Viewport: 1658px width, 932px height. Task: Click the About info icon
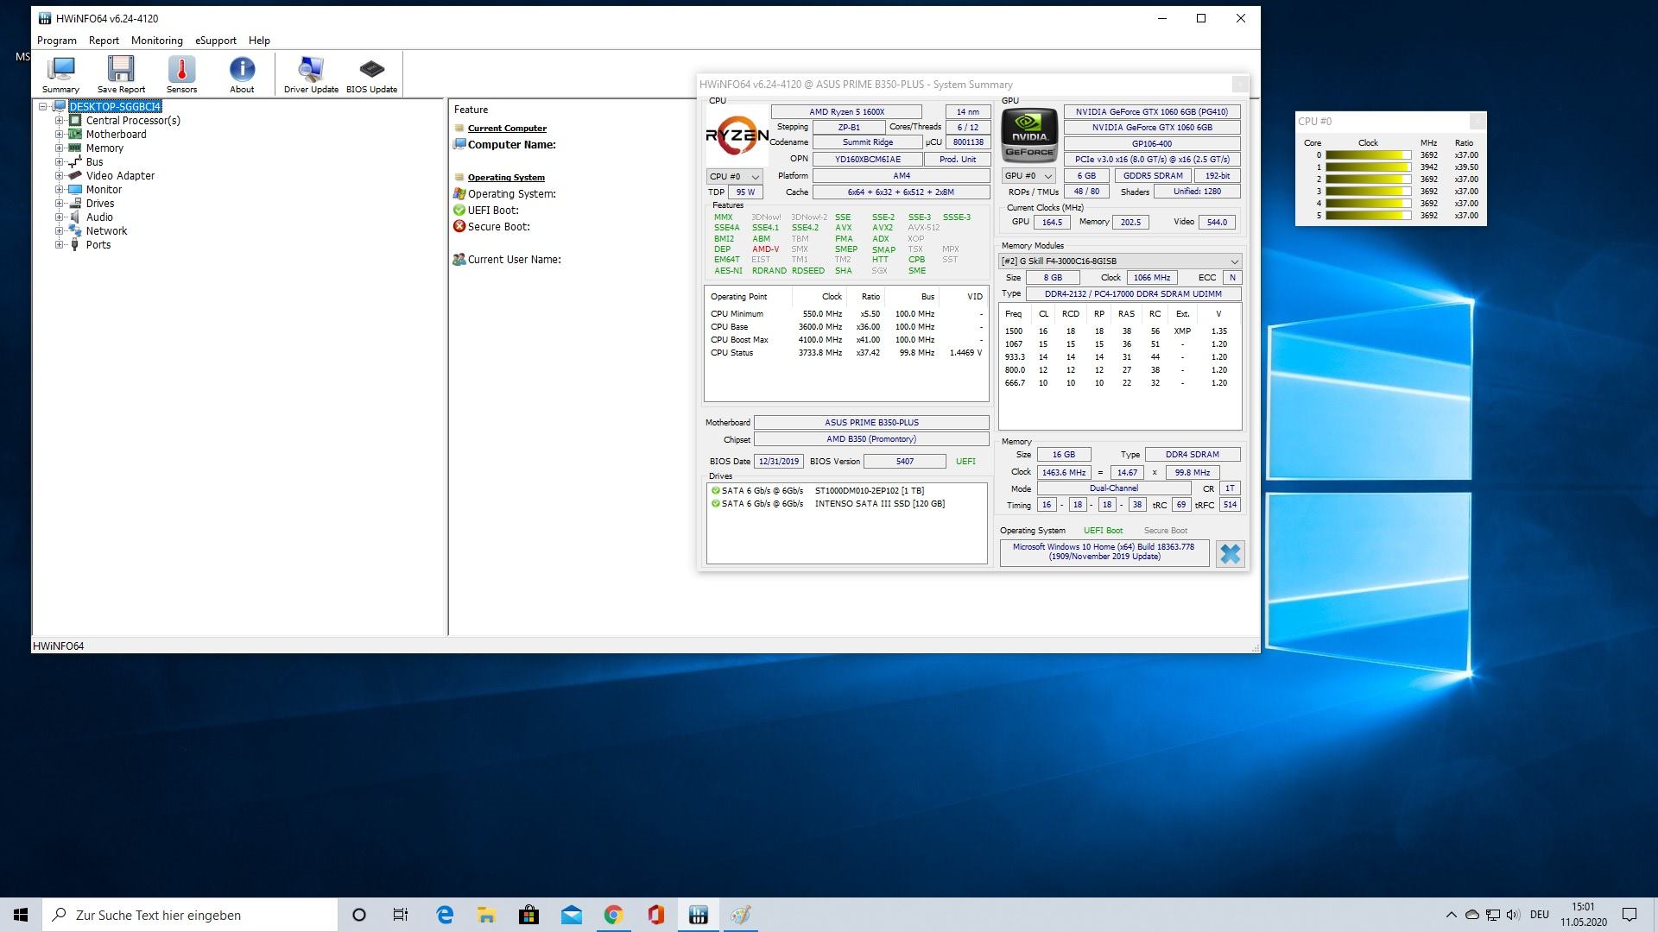click(x=242, y=74)
